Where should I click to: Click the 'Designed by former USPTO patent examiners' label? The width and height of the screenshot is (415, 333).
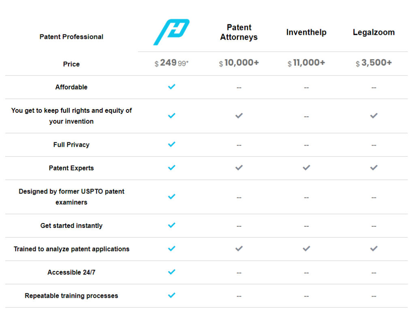[71, 197]
